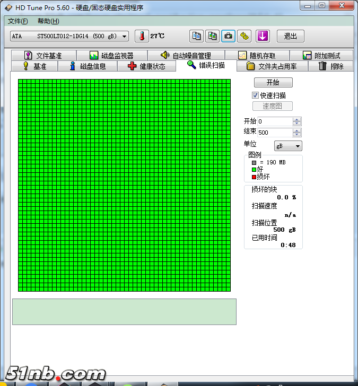Click the copy screenshot to clipboard icon
Image resolution: width=358 pixels, height=386 pixels.
(x=212, y=36)
